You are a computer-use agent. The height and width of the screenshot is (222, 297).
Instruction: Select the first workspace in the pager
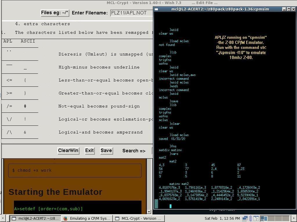[264, 219]
